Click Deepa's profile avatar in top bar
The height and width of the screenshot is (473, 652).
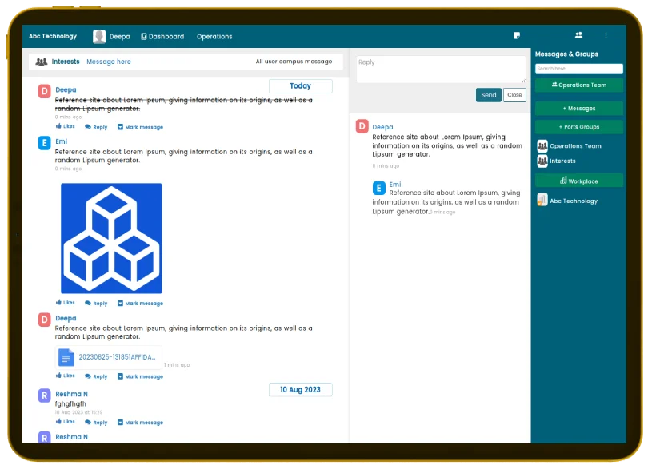point(99,37)
